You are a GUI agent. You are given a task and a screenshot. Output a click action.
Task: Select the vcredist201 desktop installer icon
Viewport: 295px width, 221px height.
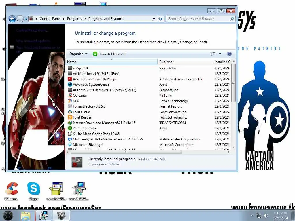(79, 191)
